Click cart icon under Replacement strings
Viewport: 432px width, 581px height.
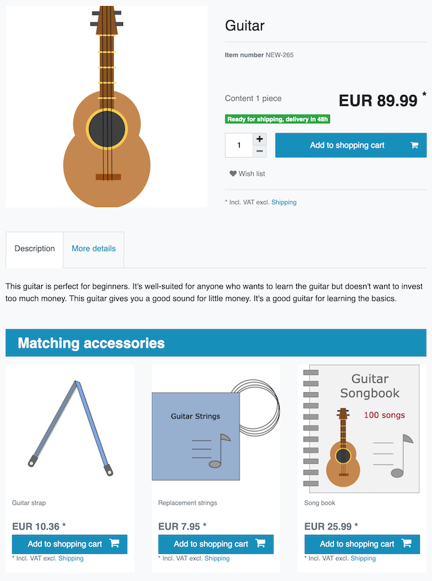pos(261,544)
